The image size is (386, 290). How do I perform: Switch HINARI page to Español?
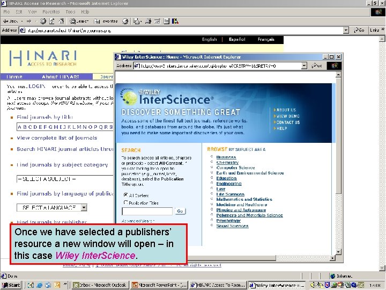click(x=237, y=39)
